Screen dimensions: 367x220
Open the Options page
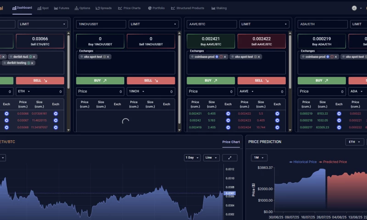coord(83,8)
